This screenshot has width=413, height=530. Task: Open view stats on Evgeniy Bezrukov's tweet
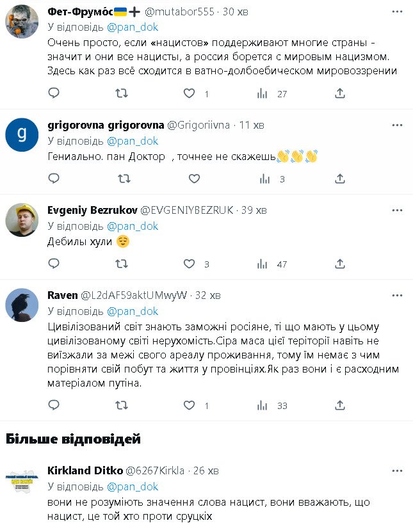pyautogui.click(x=262, y=264)
